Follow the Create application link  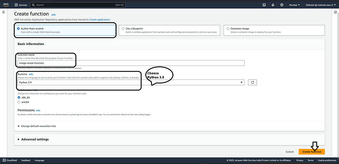(100, 19)
